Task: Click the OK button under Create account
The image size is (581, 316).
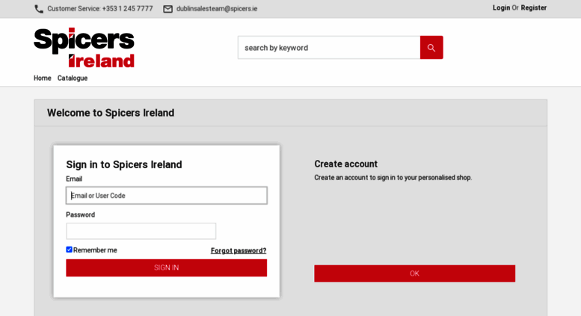Action: pyautogui.click(x=415, y=273)
